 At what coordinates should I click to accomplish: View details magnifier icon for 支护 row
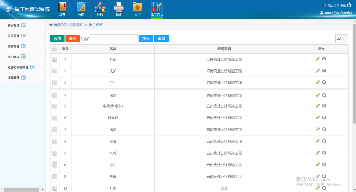point(324,71)
